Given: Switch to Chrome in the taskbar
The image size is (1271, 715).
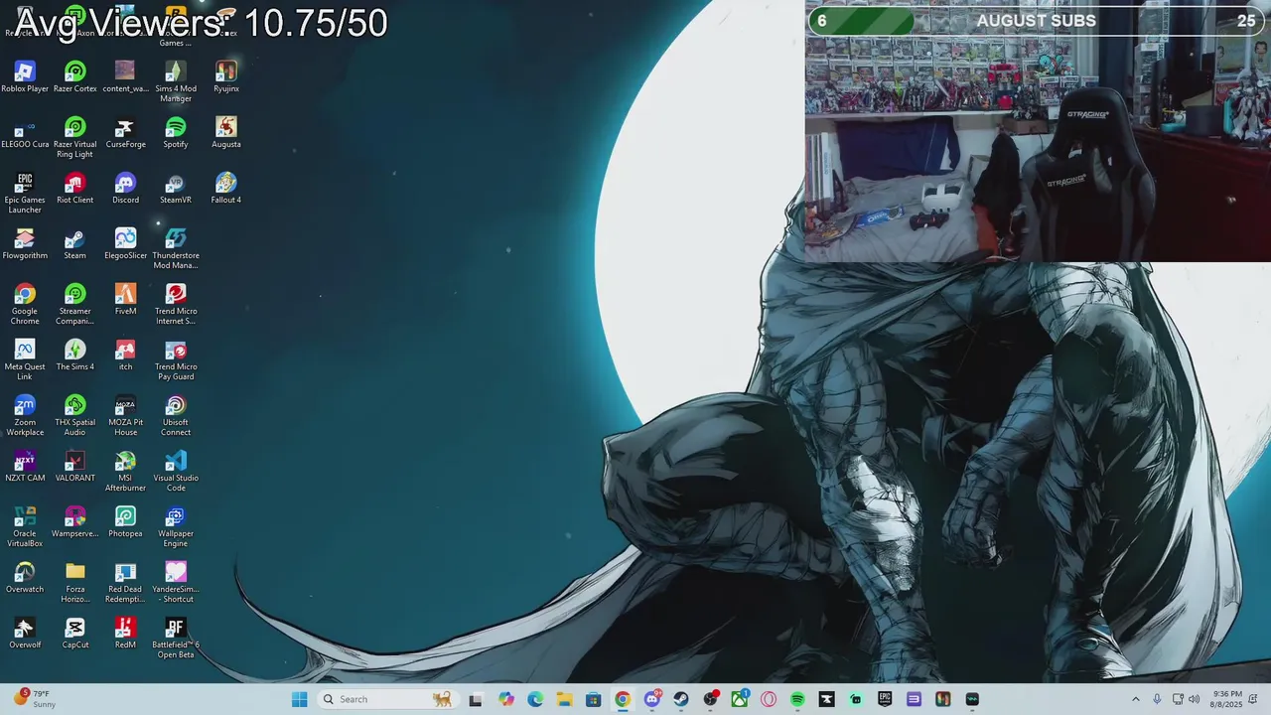Looking at the screenshot, I should 623,699.
